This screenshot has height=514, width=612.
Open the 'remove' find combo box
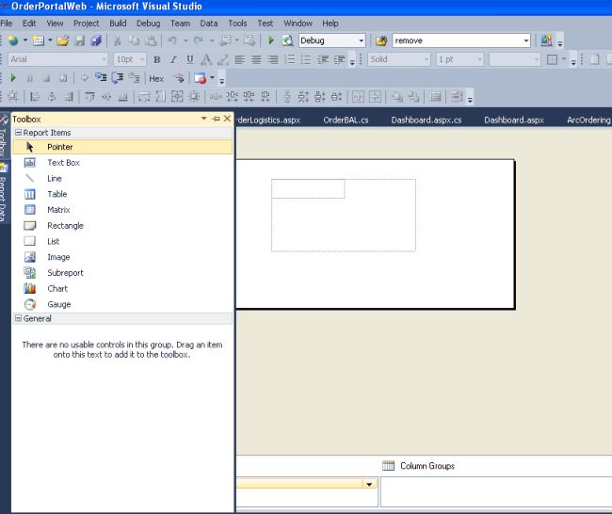525,40
